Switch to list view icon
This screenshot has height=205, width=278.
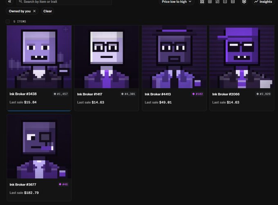point(225,2)
